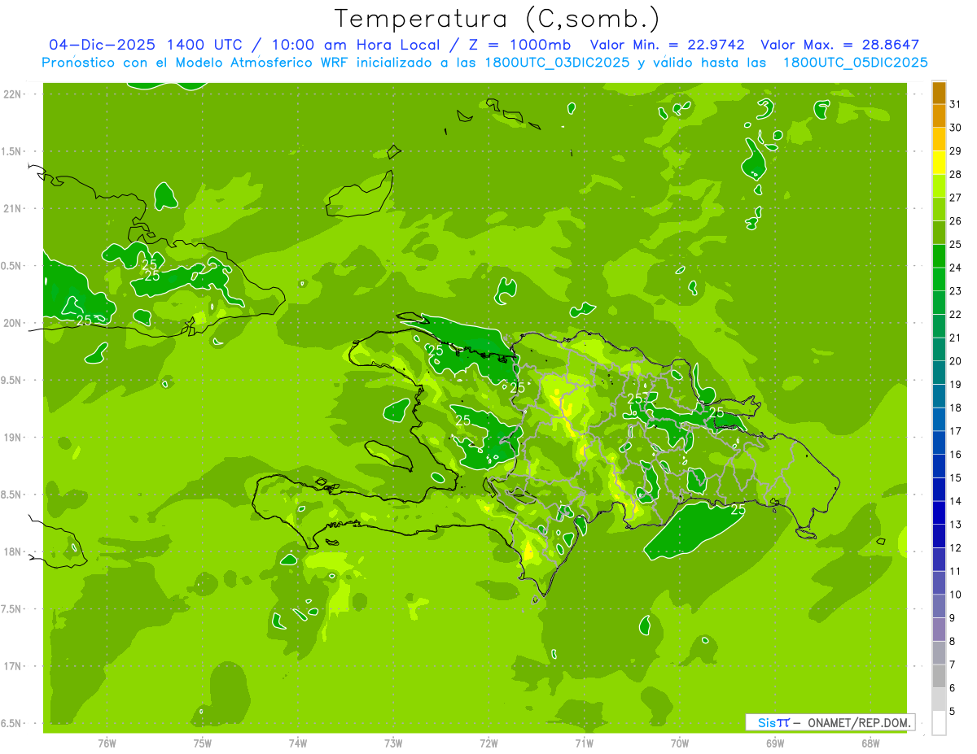
Task: Click the '18' colorbar scale label
Action: click(x=956, y=408)
